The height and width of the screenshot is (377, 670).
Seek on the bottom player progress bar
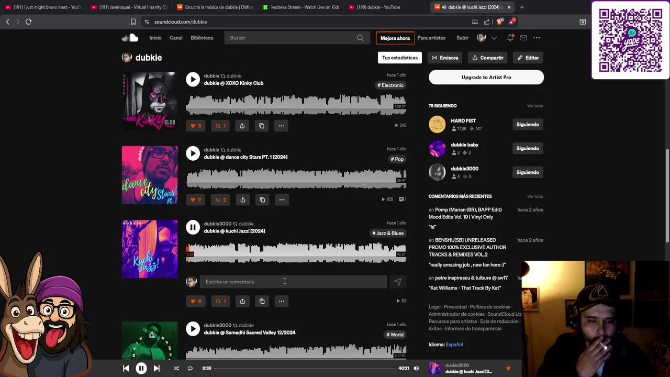point(305,368)
